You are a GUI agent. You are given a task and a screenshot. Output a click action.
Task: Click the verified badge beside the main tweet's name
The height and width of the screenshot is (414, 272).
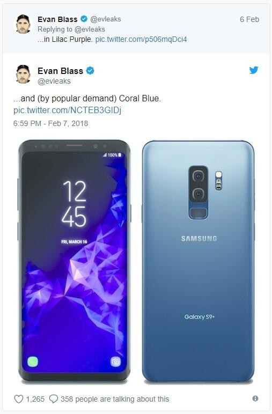click(90, 71)
